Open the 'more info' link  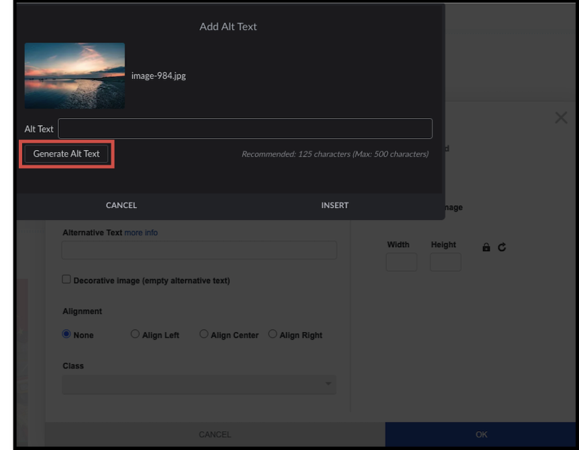point(141,232)
